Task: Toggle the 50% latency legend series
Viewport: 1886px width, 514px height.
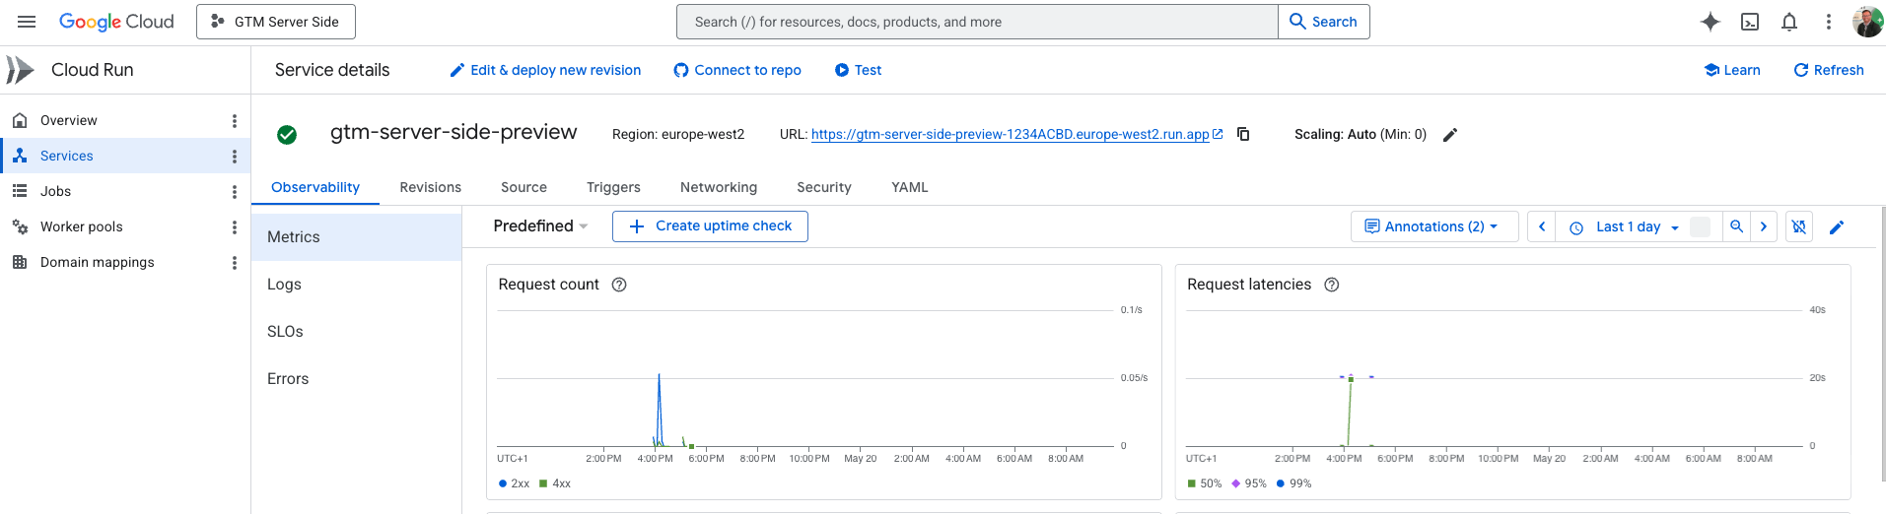Action: coord(1205,483)
